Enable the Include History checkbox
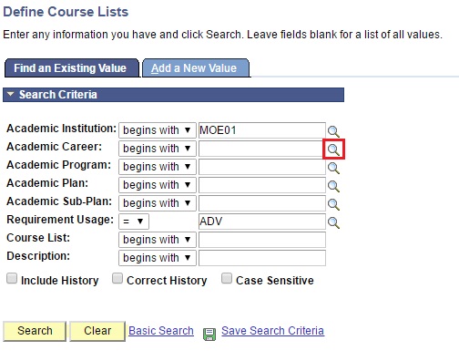Viewport: 459px width, 361px height. click(12, 278)
